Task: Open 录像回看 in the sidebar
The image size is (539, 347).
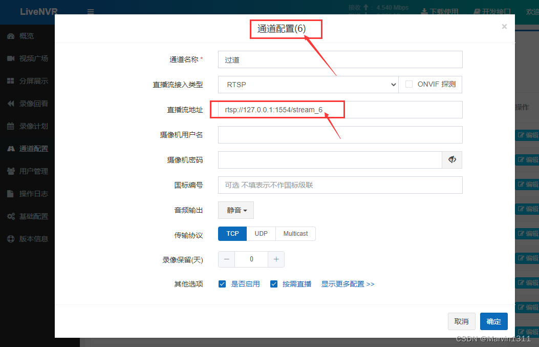Action: click(x=27, y=104)
